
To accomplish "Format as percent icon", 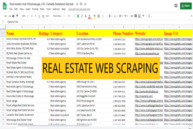I will tap(35, 16).
